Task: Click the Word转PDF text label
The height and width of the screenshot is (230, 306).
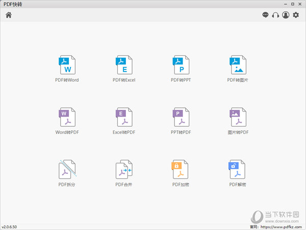Action: pos(67,132)
